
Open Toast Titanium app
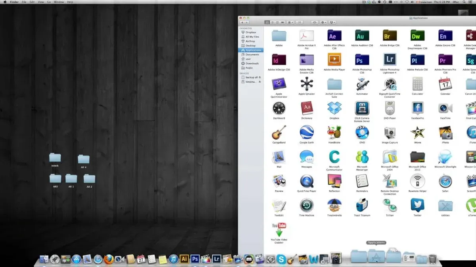click(x=362, y=205)
